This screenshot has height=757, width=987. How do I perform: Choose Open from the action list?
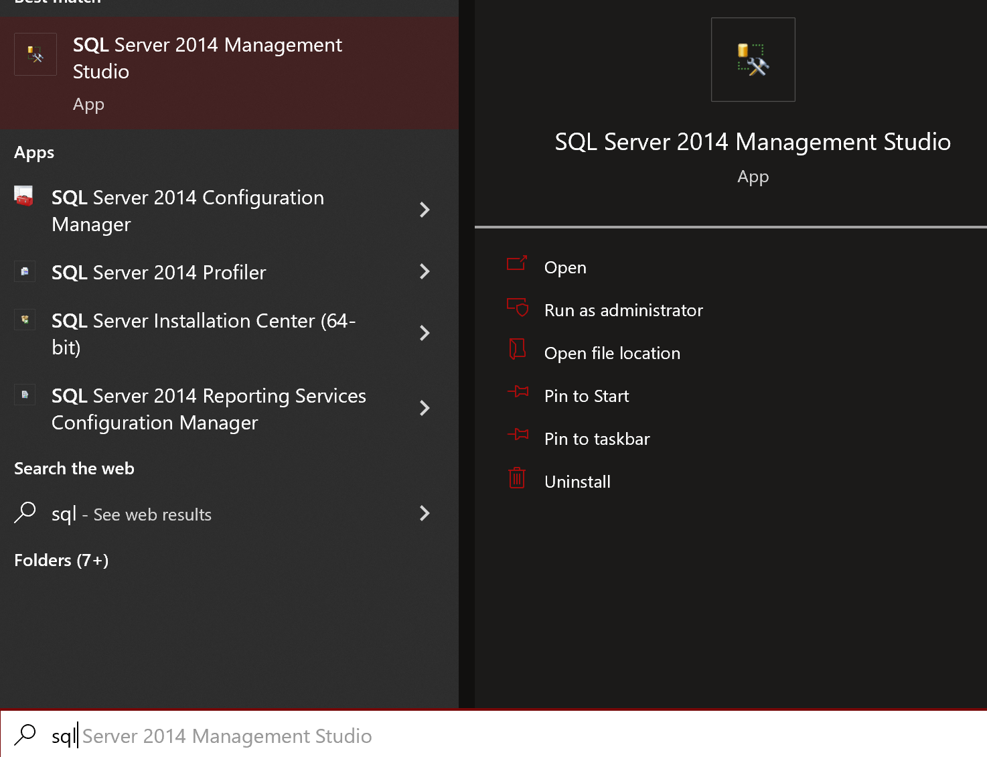click(565, 267)
